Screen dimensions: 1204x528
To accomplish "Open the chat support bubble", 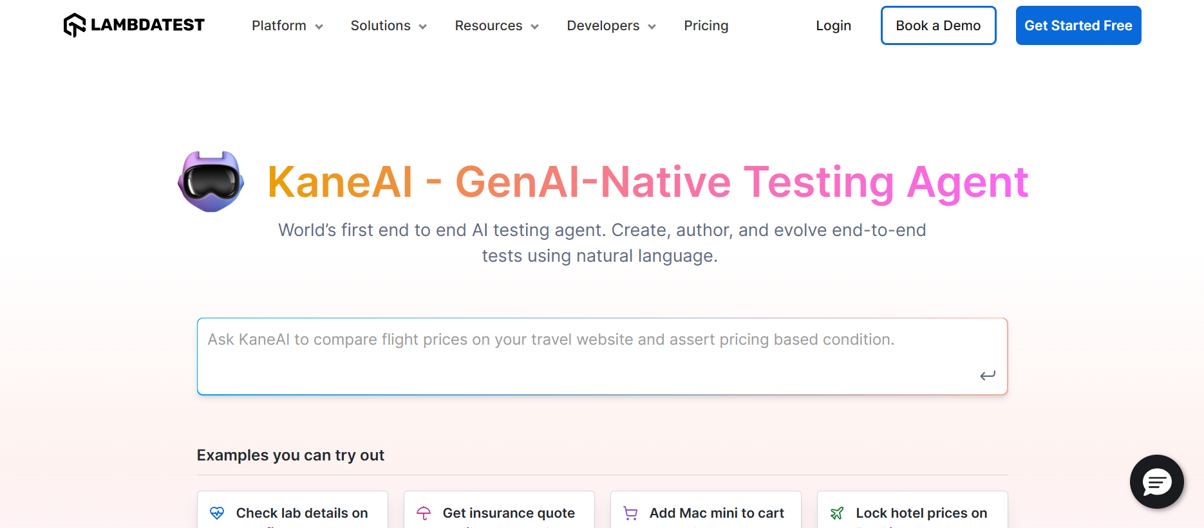I will pyautogui.click(x=1157, y=482).
